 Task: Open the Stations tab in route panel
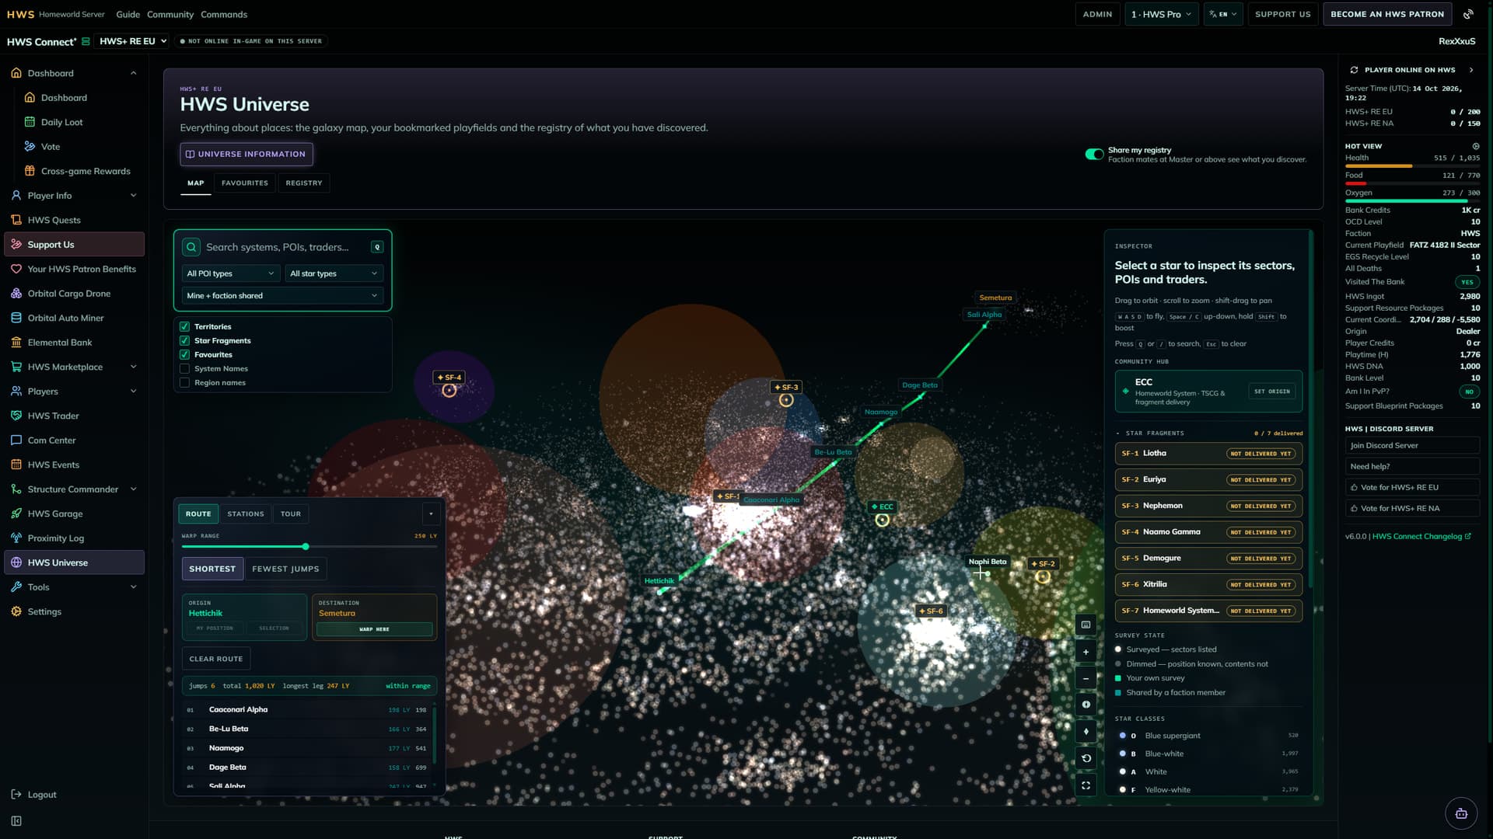pyautogui.click(x=246, y=514)
